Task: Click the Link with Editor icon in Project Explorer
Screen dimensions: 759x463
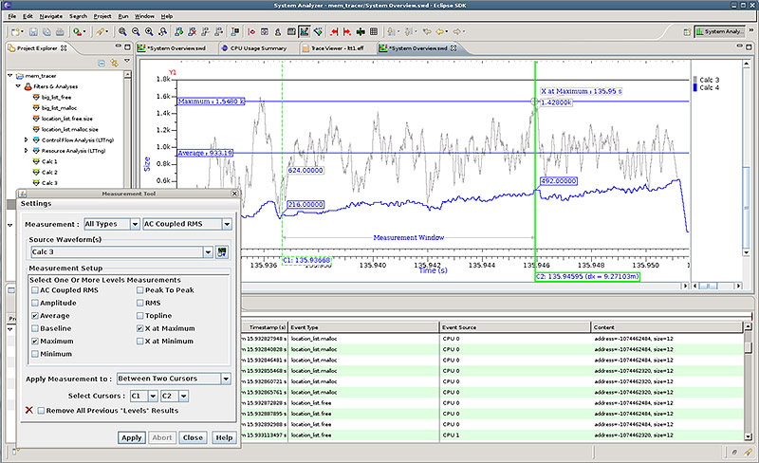Action: pos(114,63)
